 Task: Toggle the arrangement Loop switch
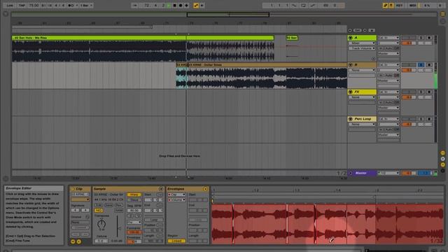click(303, 5)
